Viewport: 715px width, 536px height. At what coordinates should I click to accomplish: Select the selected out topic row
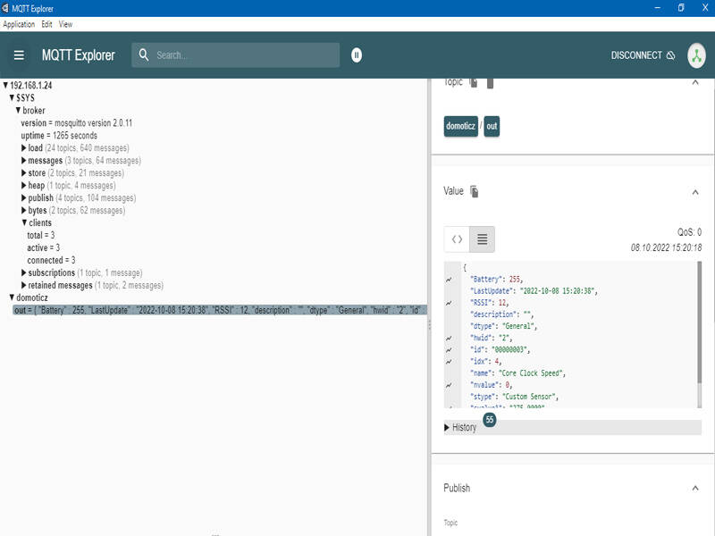click(220, 310)
